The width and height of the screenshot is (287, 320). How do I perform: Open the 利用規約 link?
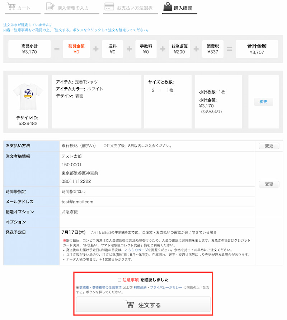point(140,288)
